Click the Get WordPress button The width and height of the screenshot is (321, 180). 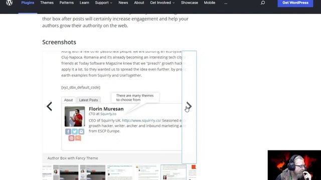click(295, 3)
